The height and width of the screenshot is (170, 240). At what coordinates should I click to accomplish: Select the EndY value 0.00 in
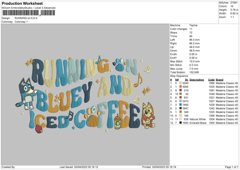[193, 58]
